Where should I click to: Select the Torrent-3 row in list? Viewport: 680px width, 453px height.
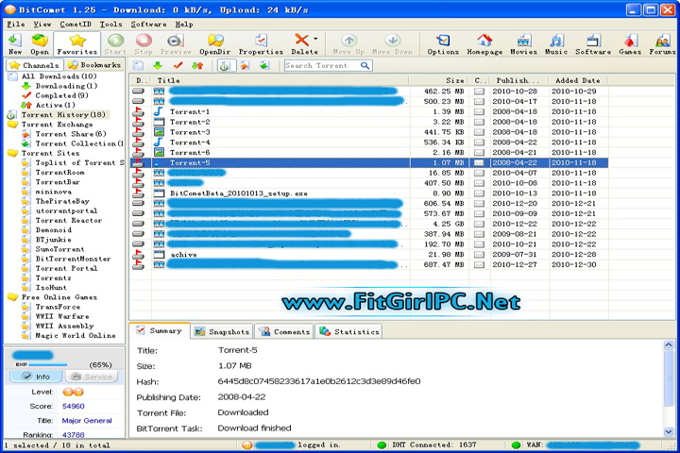tap(190, 132)
